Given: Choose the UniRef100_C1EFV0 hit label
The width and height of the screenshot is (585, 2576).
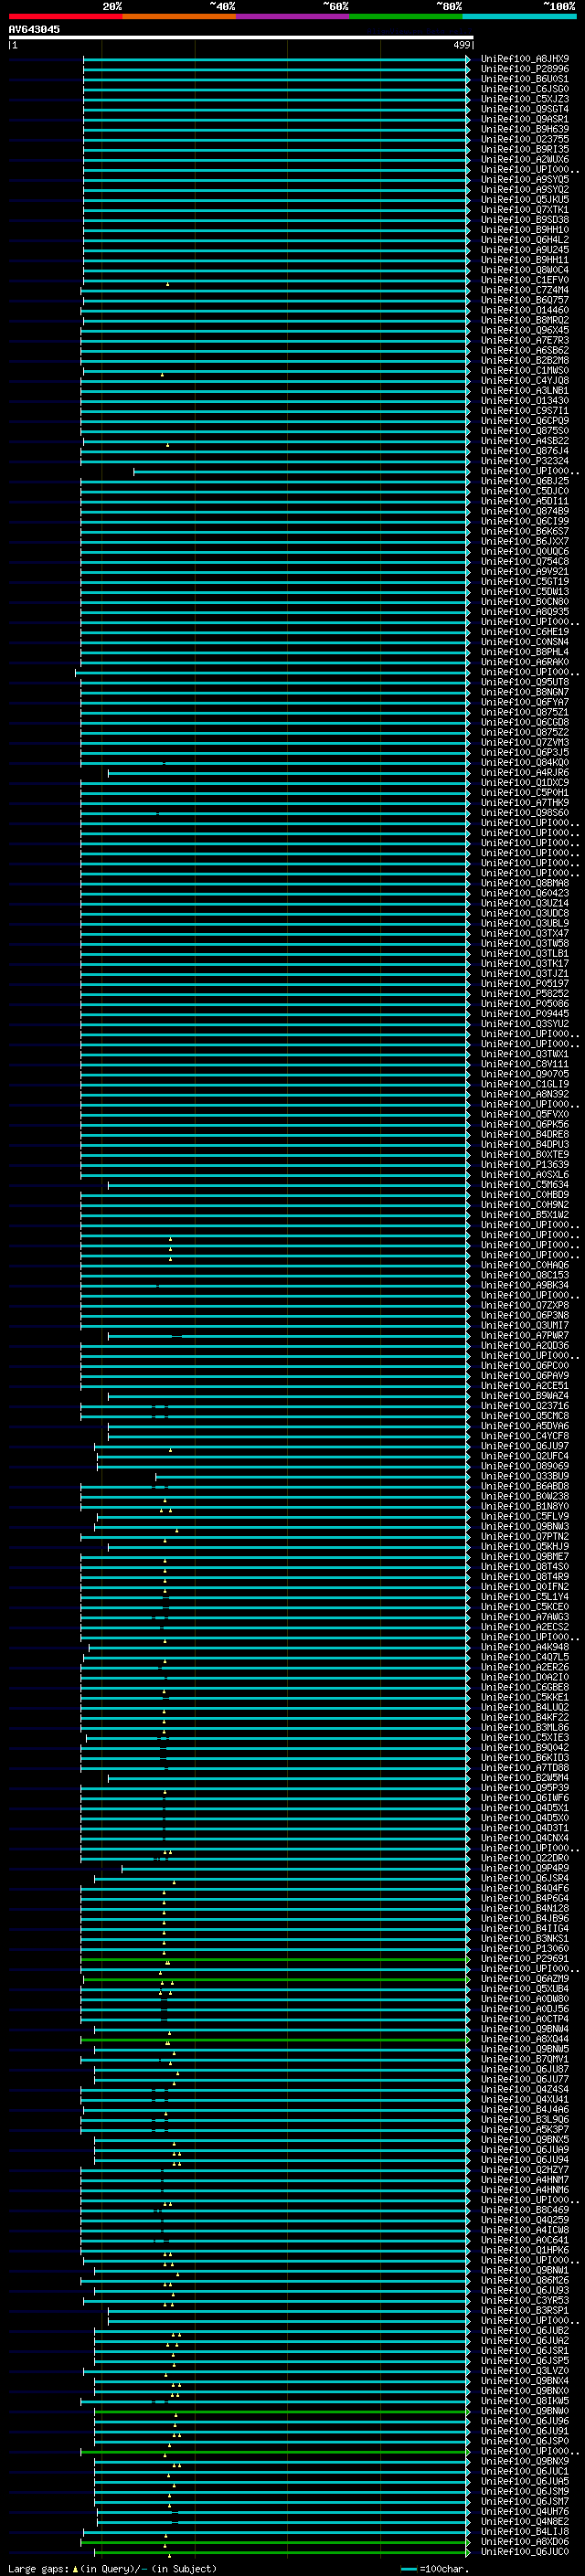Looking at the screenshot, I should click(x=524, y=280).
